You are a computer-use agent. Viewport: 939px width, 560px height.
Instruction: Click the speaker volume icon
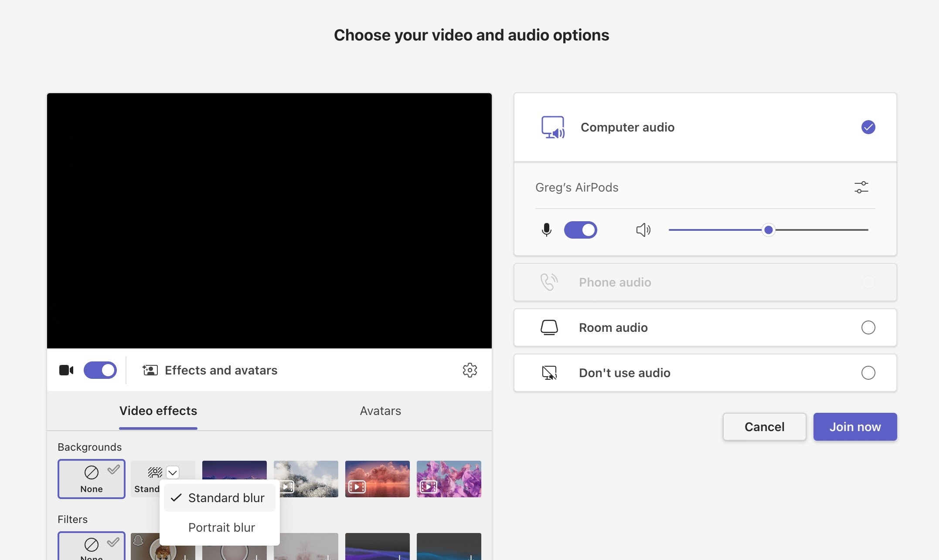point(642,229)
